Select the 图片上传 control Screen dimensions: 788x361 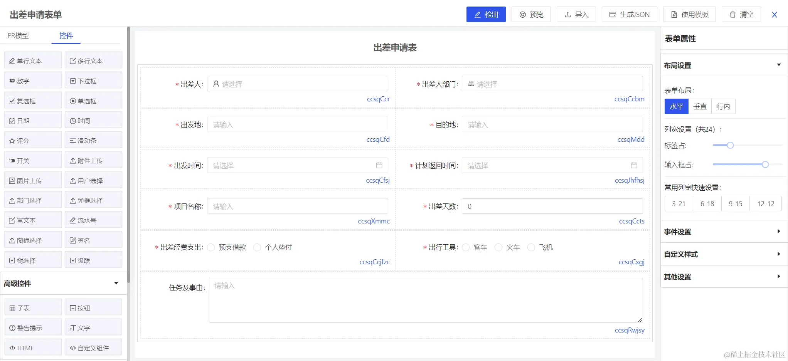click(32, 180)
